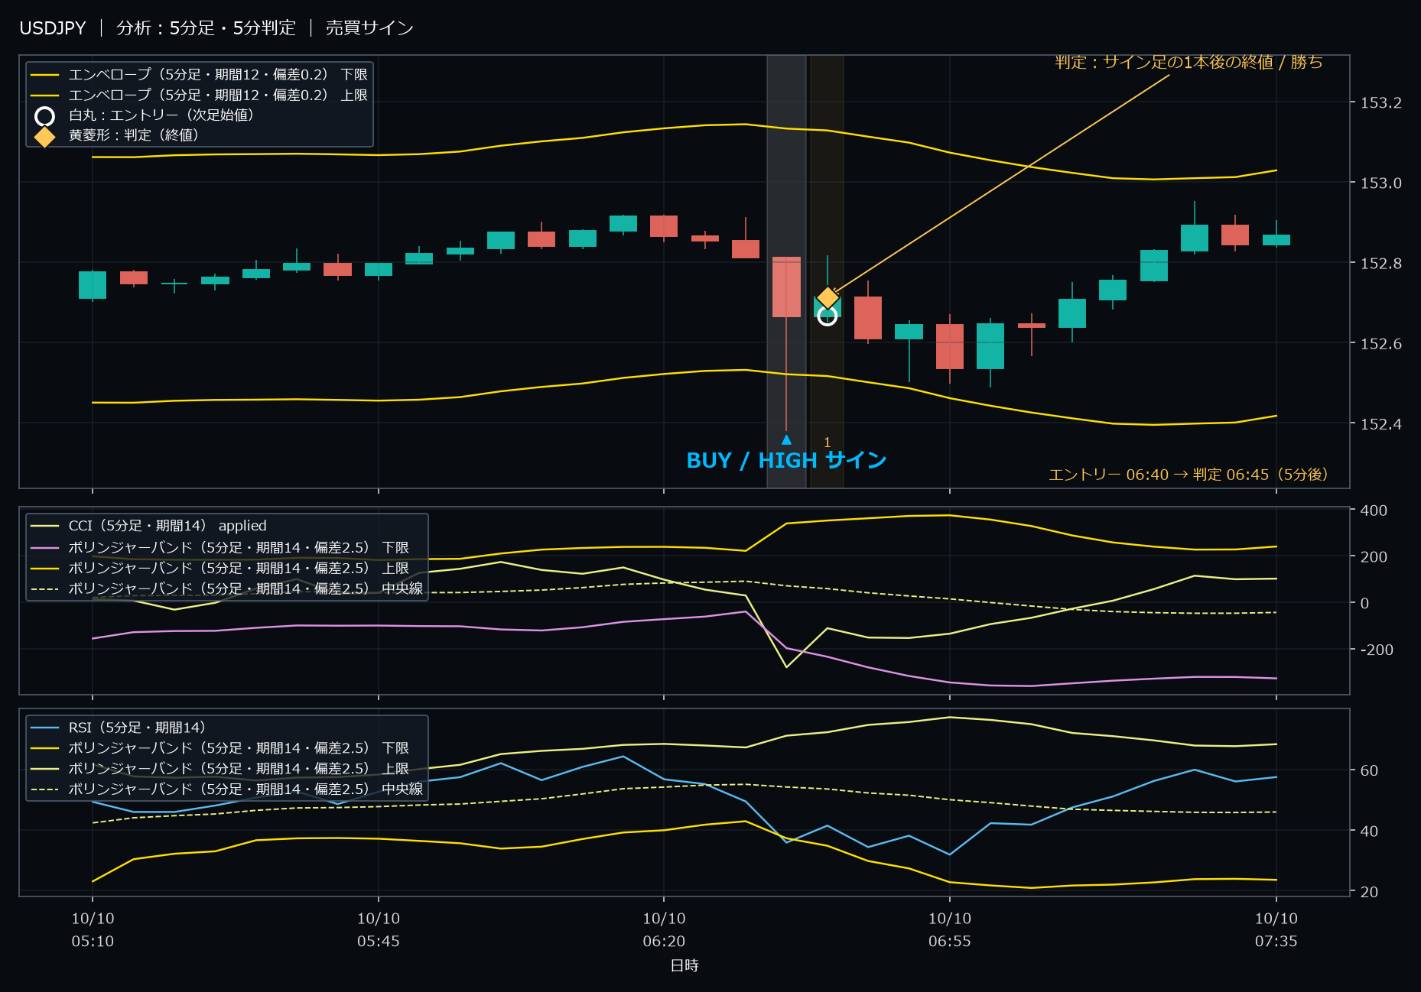Click the 分析：5分足・5分判定 title text
This screenshot has height=992, width=1421.
pos(206,28)
